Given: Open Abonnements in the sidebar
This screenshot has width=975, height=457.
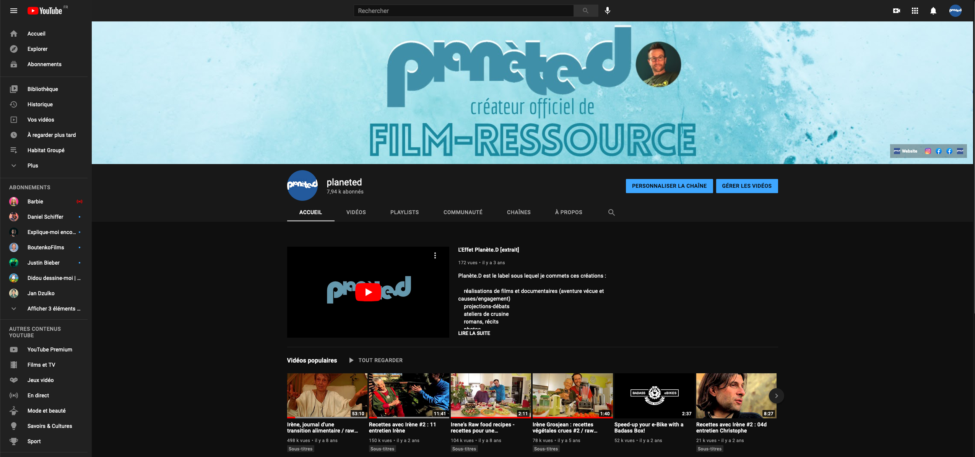Looking at the screenshot, I should coord(46,64).
